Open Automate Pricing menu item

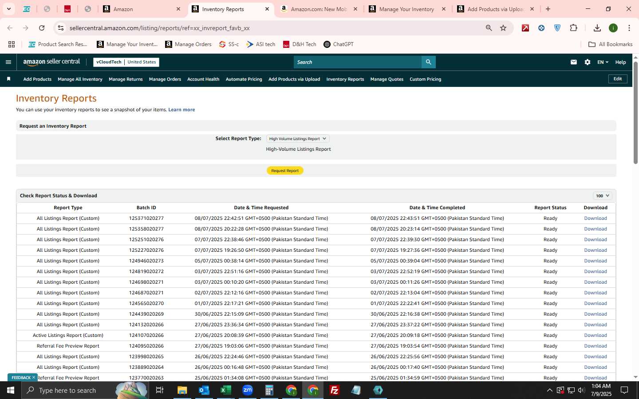244,79
